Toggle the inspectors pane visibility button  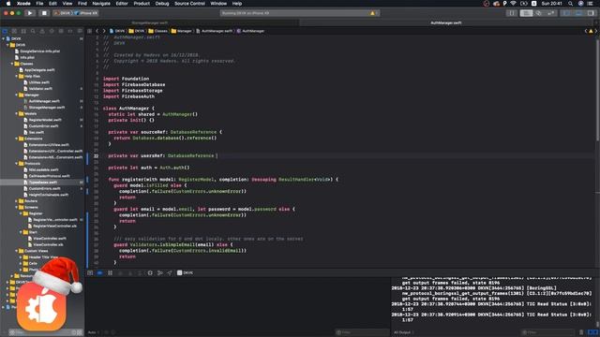[x=591, y=13]
